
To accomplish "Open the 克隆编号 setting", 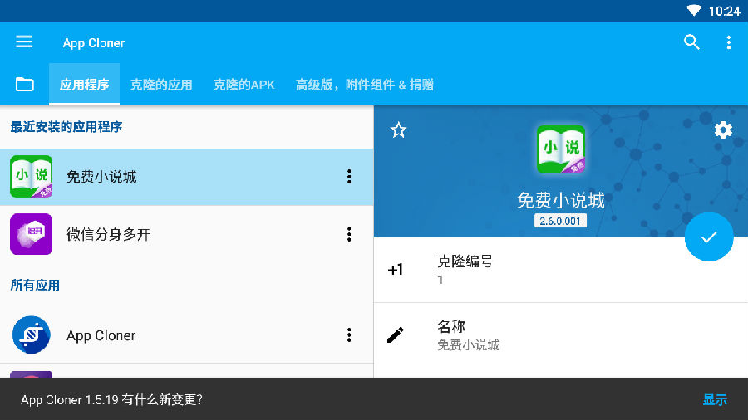I will pos(561,270).
